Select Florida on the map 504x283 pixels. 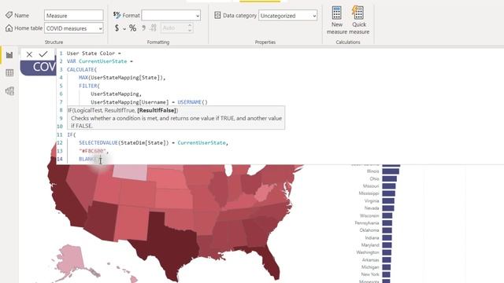coord(269,260)
